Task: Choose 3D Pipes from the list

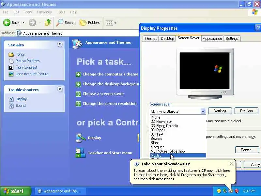Action: click(x=178, y=130)
